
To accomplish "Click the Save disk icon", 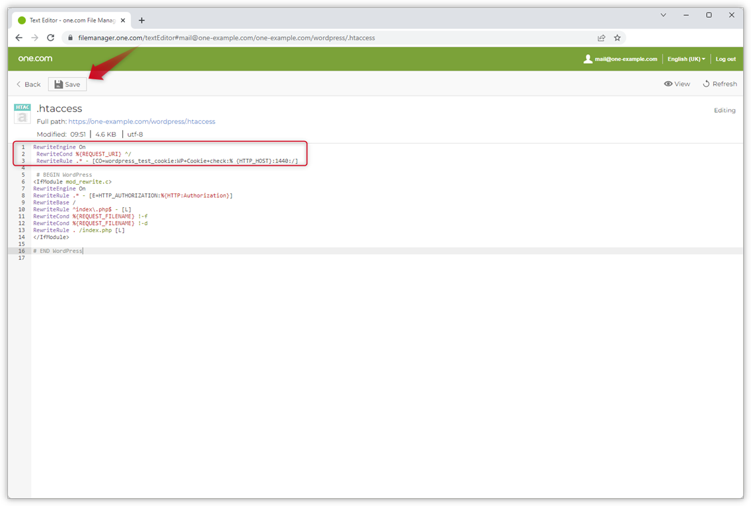I will 57,84.
